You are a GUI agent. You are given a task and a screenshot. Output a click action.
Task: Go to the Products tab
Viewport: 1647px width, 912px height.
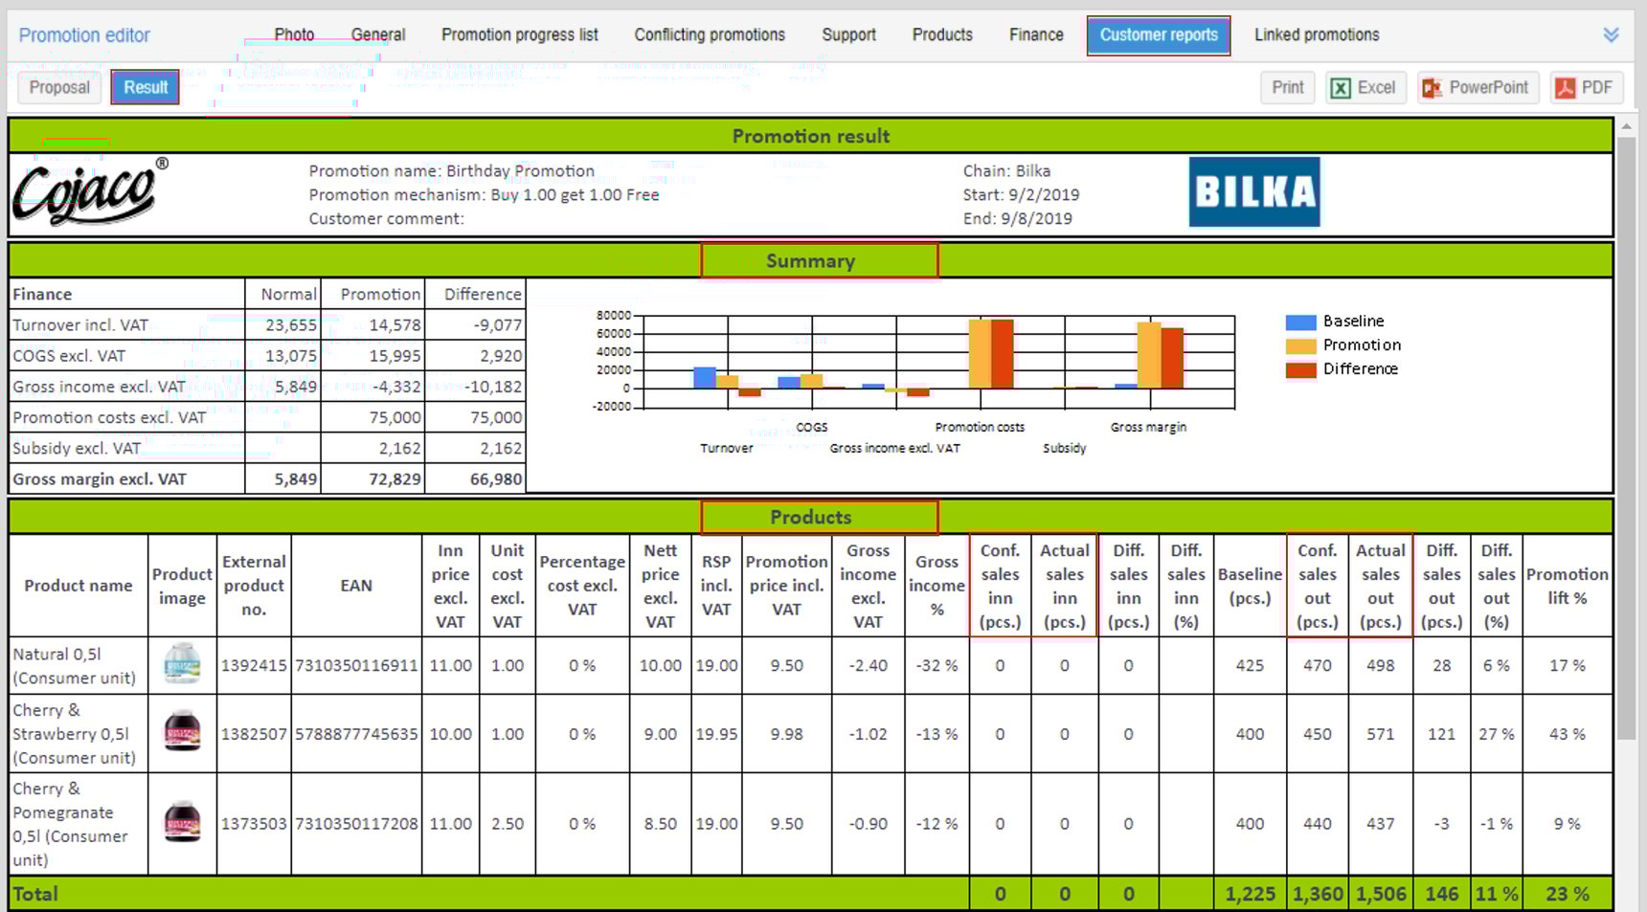coord(942,34)
